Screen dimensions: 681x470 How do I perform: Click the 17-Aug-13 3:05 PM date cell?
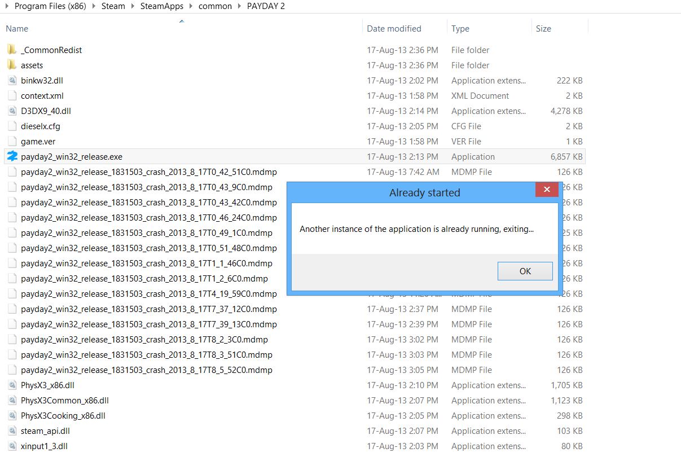pyautogui.click(x=402, y=370)
